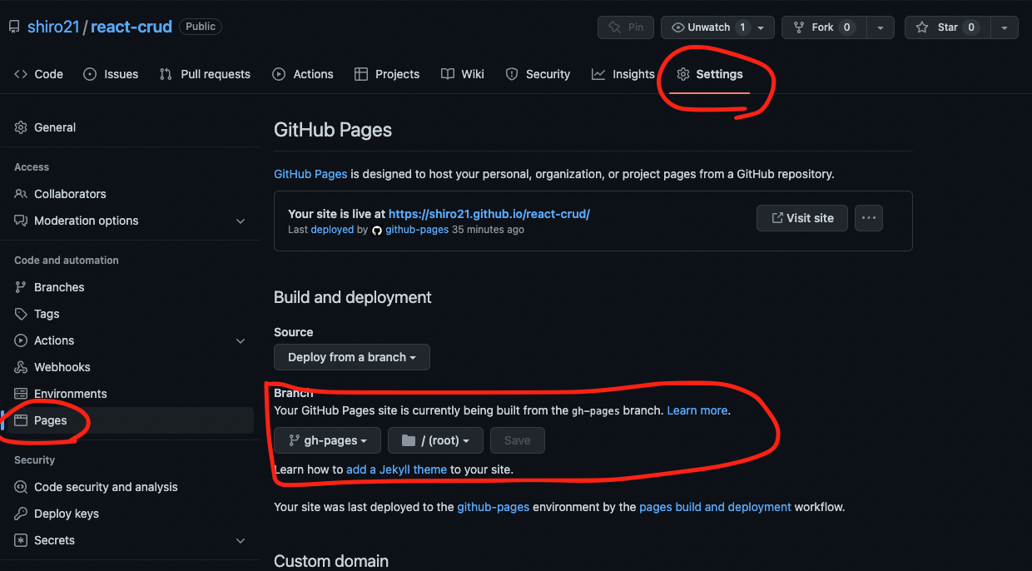Screen dimensions: 1032x571
Task: Click the Moderation options comment icon
Action: pyautogui.click(x=21, y=221)
